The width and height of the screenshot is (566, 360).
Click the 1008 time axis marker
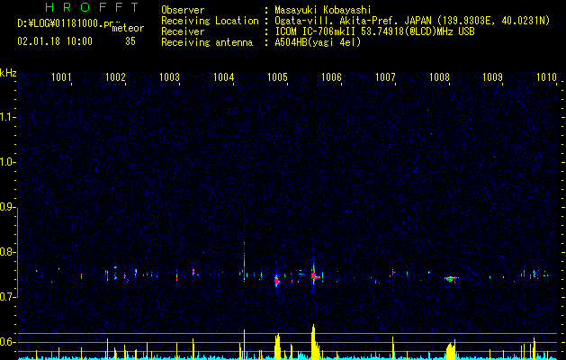tap(439, 76)
